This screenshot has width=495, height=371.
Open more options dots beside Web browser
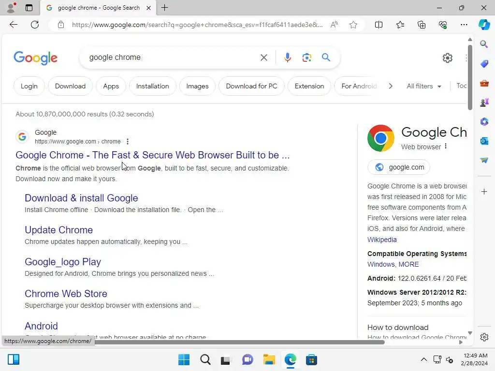446,146
